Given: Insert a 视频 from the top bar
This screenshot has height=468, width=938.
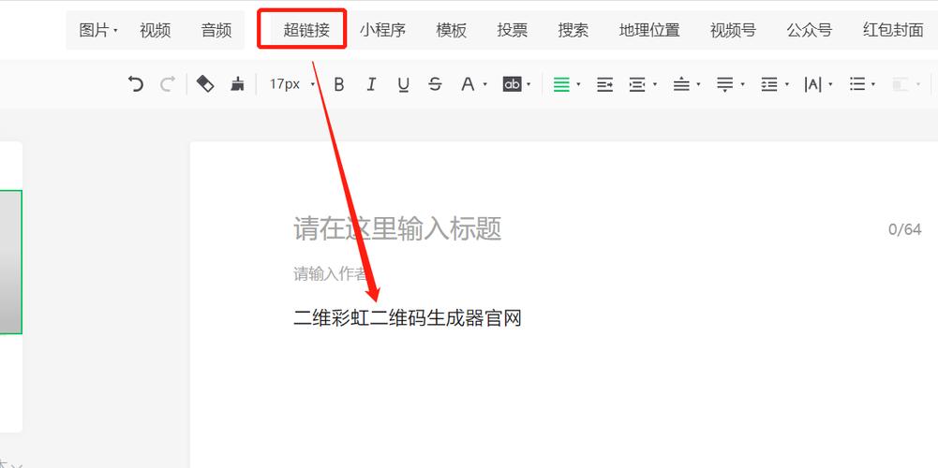Looking at the screenshot, I should tap(156, 30).
